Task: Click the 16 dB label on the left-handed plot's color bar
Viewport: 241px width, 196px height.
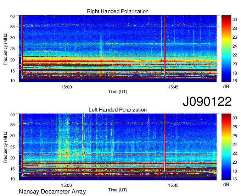Action: (235, 179)
